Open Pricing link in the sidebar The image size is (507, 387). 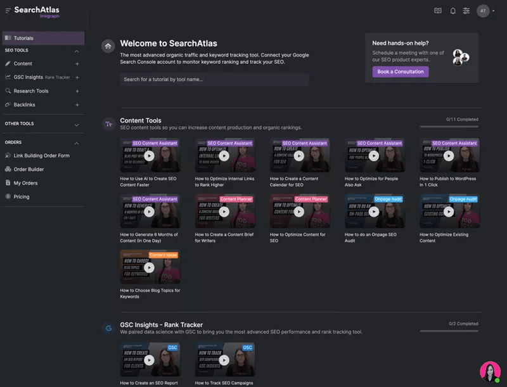(x=22, y=197)
